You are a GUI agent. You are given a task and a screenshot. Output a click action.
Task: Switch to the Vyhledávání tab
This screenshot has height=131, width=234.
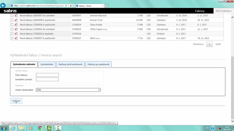(x=47, y=64)
